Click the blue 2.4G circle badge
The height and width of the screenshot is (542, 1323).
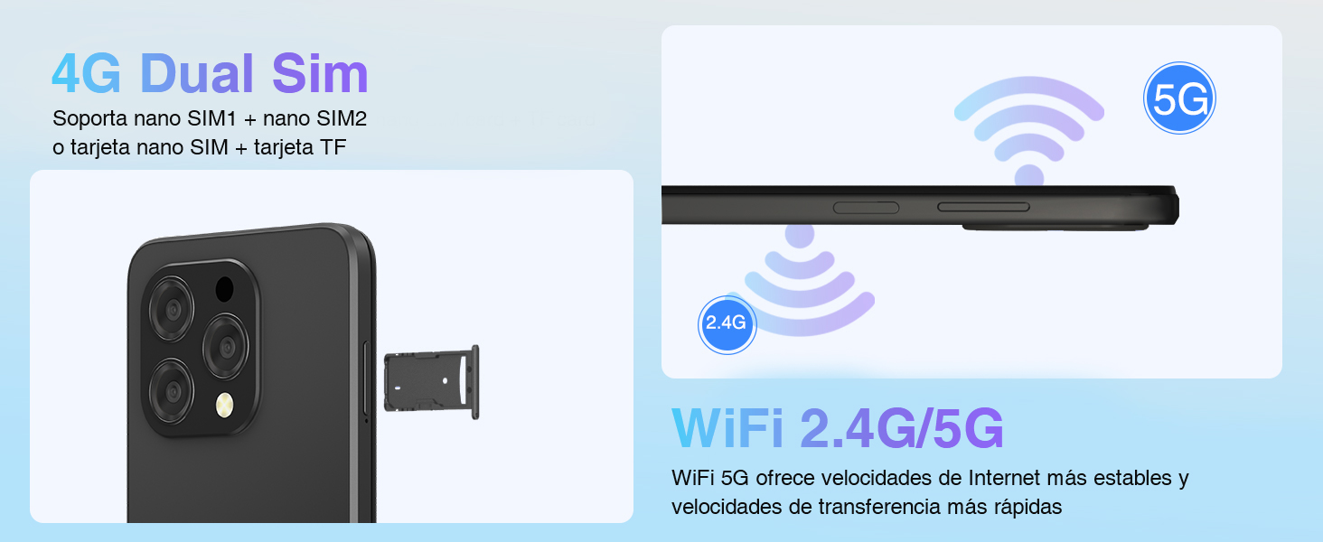coord(727,322)
